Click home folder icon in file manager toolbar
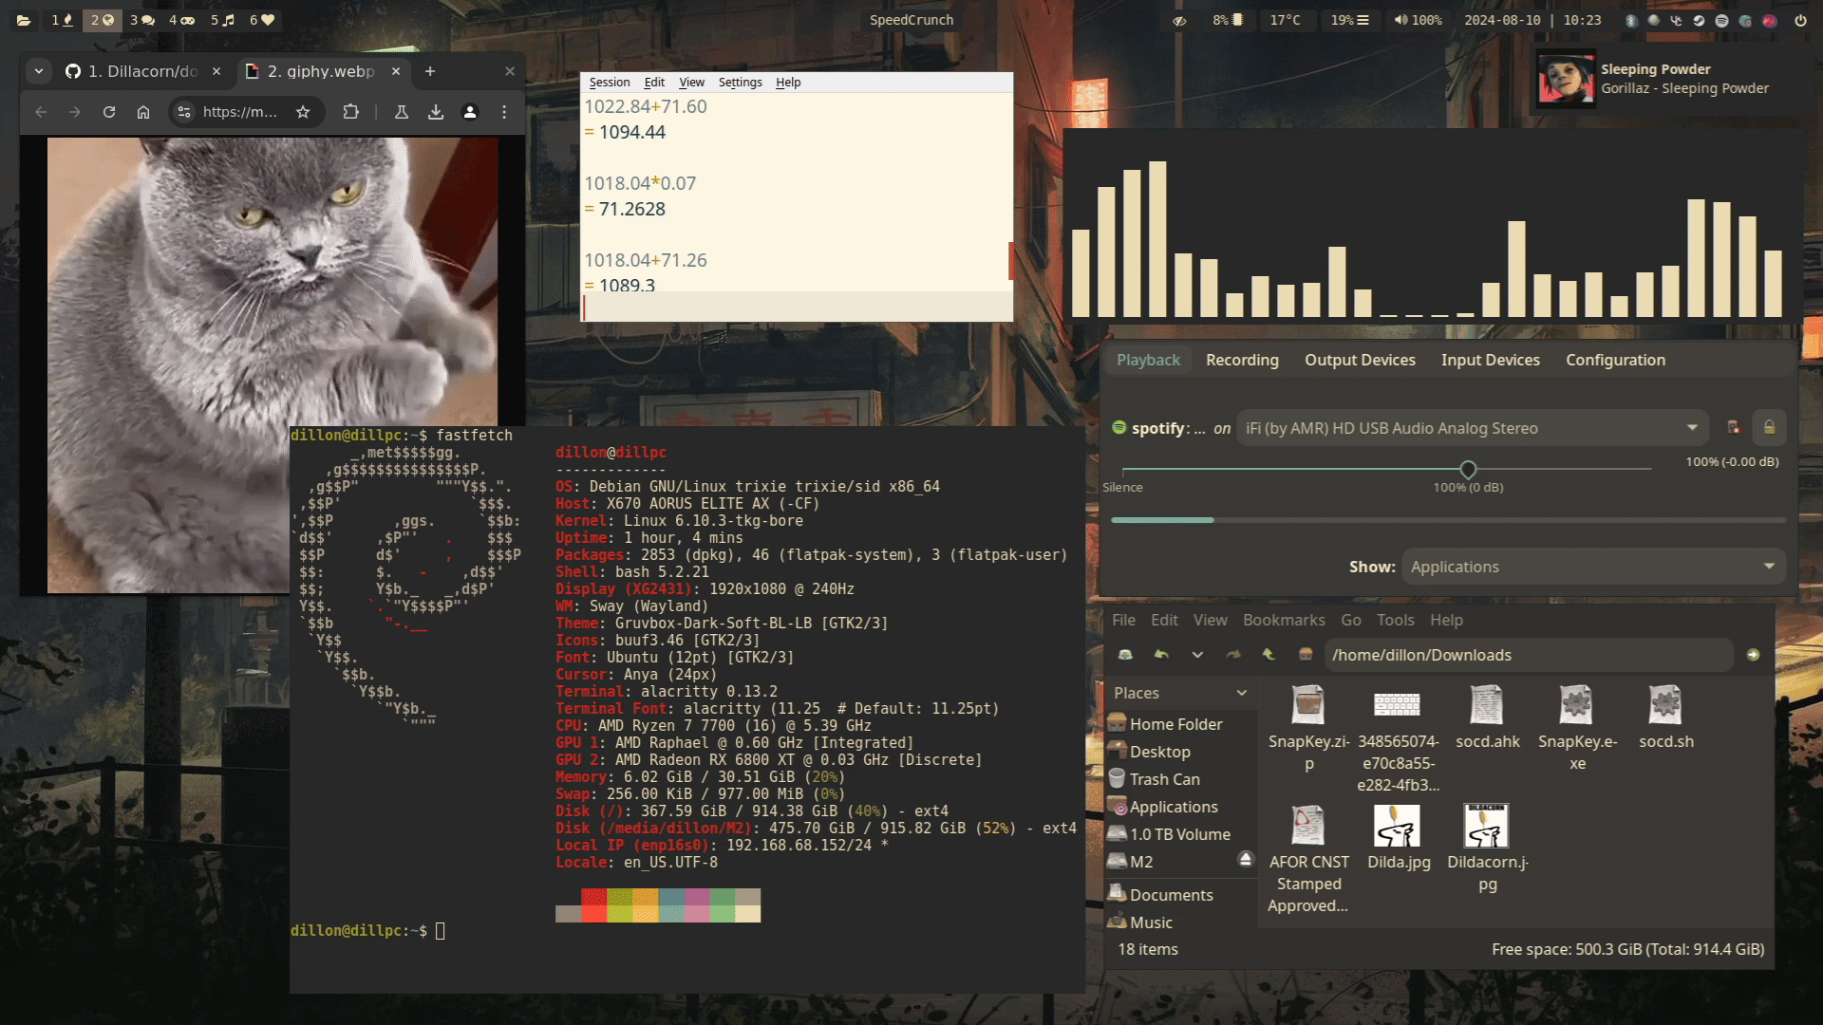This screenshot has height=1025, width=1823. (x=1306, y=655)
